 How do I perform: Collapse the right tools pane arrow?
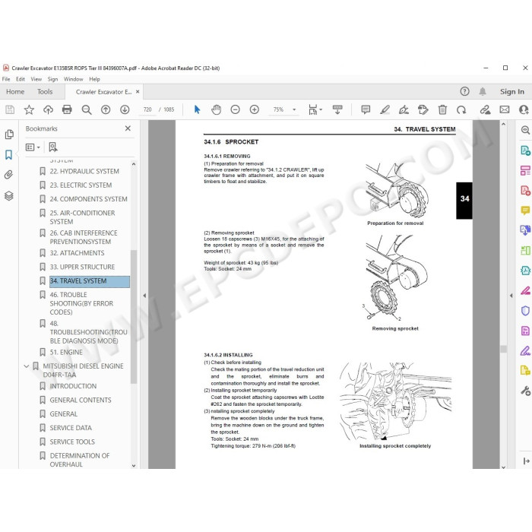coord(511,296)
